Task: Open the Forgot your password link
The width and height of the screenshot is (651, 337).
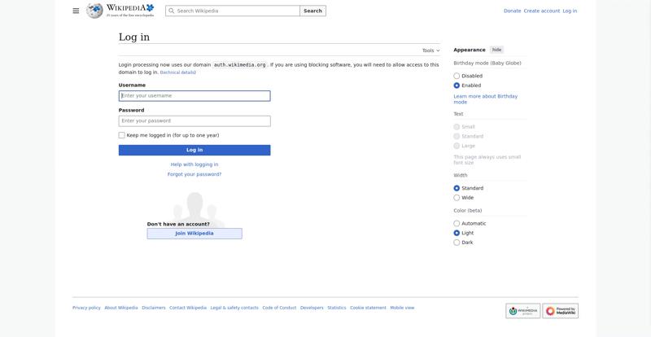Action: pyautogui.click(x=194, y=174)
